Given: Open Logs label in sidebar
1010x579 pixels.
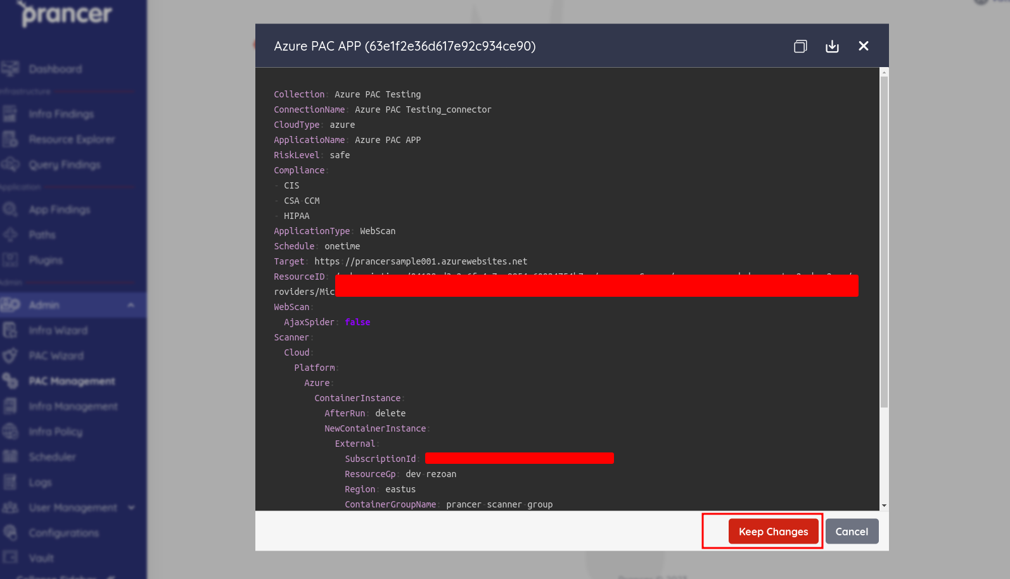Looking at the screenshot, I should coord(40,482).
